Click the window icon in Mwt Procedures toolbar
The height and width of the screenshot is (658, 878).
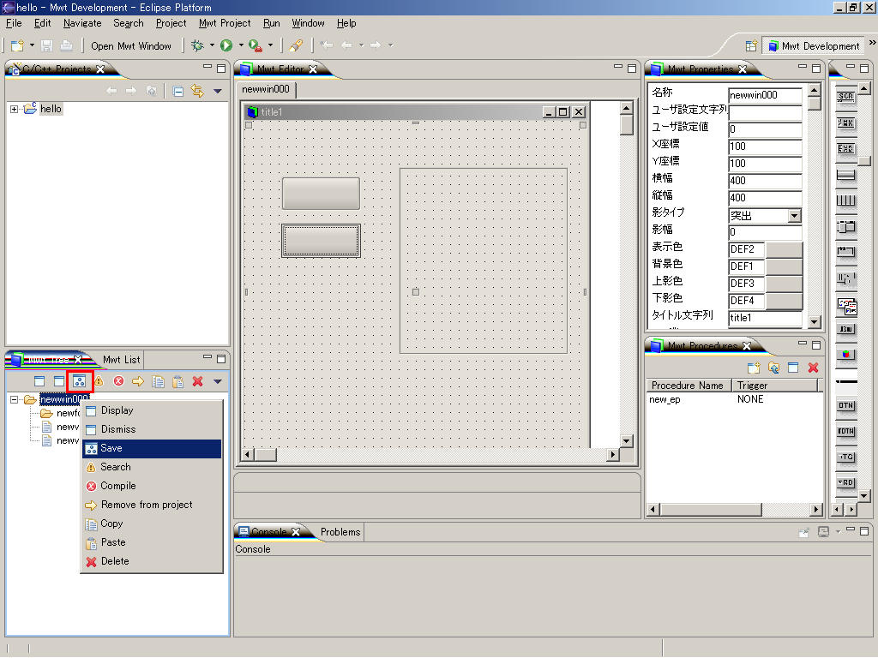(x=793, y=368)
